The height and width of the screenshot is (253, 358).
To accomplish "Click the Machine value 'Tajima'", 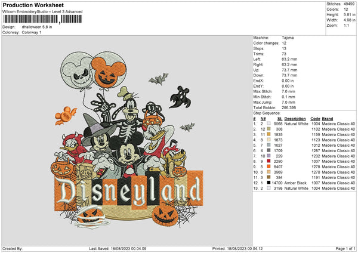I will [288, 38].
